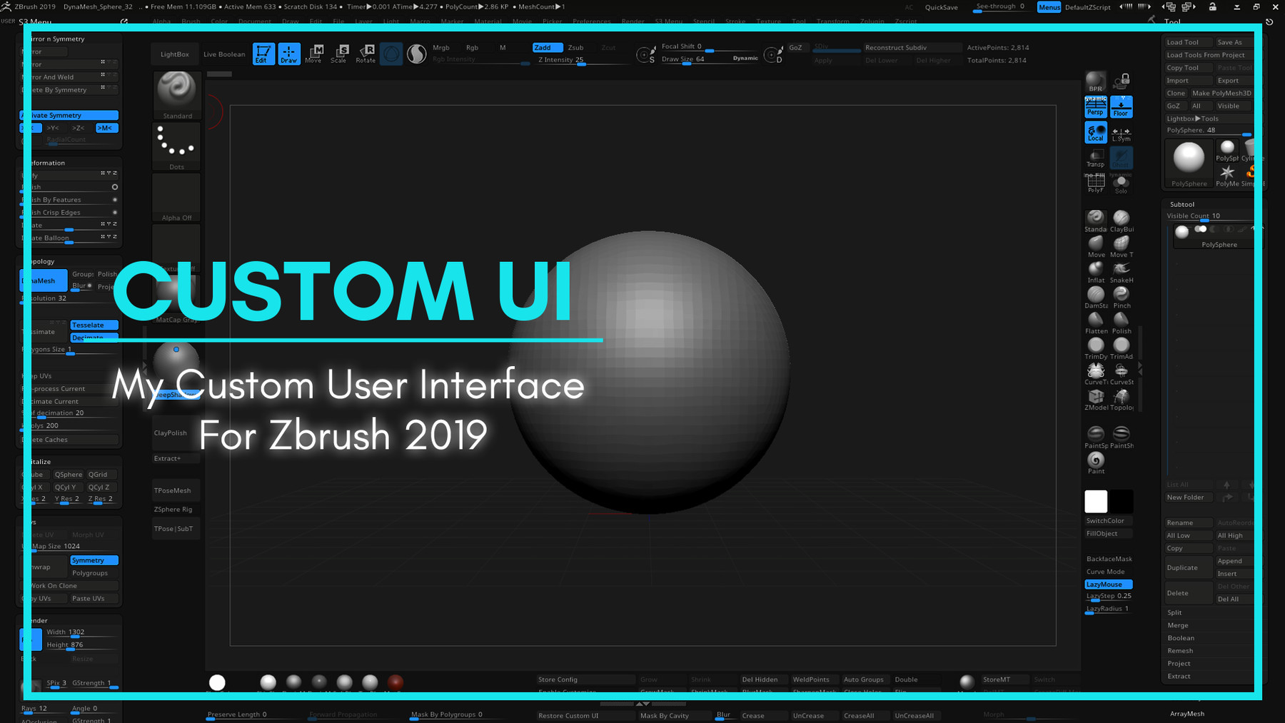Select the CurveTube brush icon

pyautogui.click(x=1095, y=373)
